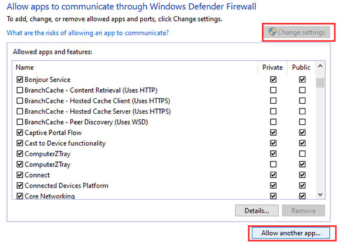Click the Private column header

272,67
